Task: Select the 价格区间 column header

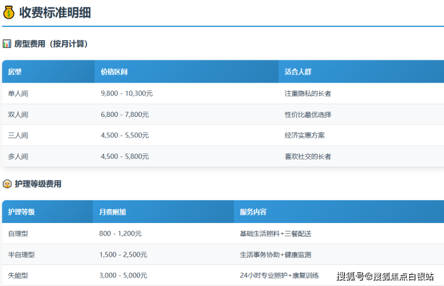Action: pos(114,72)
